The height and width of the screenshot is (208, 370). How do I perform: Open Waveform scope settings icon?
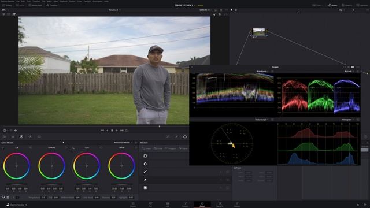coord(272,71)
